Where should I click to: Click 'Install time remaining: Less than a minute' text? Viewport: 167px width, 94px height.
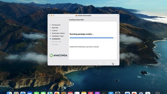[x=84, y=47]
